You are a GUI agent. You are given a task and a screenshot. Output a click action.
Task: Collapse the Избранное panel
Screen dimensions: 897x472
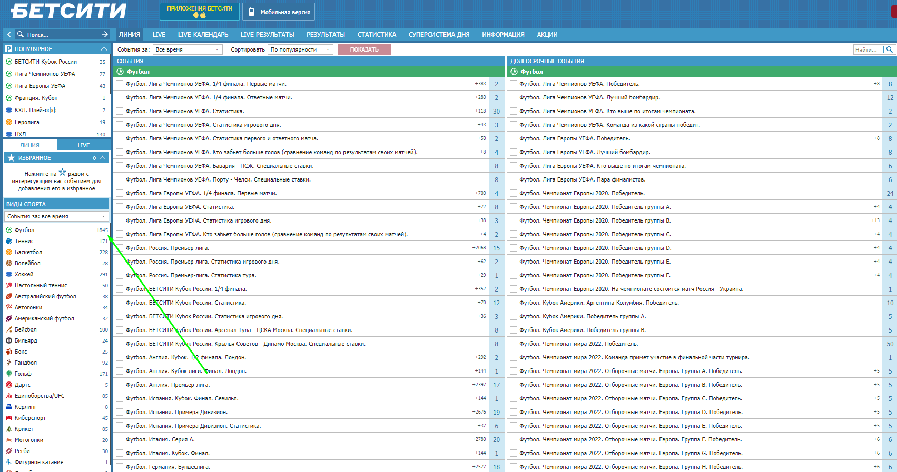(103, 158)
